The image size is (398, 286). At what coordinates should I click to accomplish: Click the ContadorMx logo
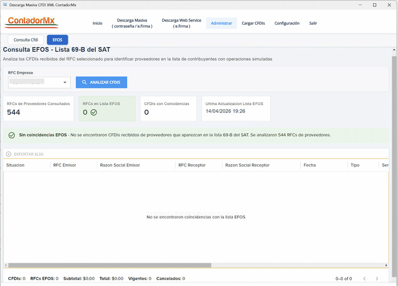point(33,22)
